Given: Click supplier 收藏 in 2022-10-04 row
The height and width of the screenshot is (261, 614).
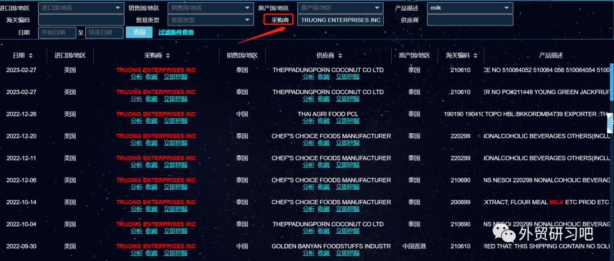Looking at the screenshot, I should click(x=324, y=231).
